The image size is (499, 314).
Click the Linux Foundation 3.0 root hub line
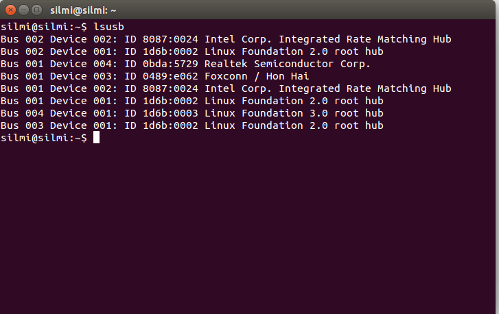coord(192,113)
